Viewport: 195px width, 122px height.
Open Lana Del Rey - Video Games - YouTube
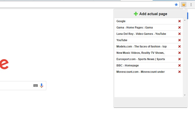point(141,34)
